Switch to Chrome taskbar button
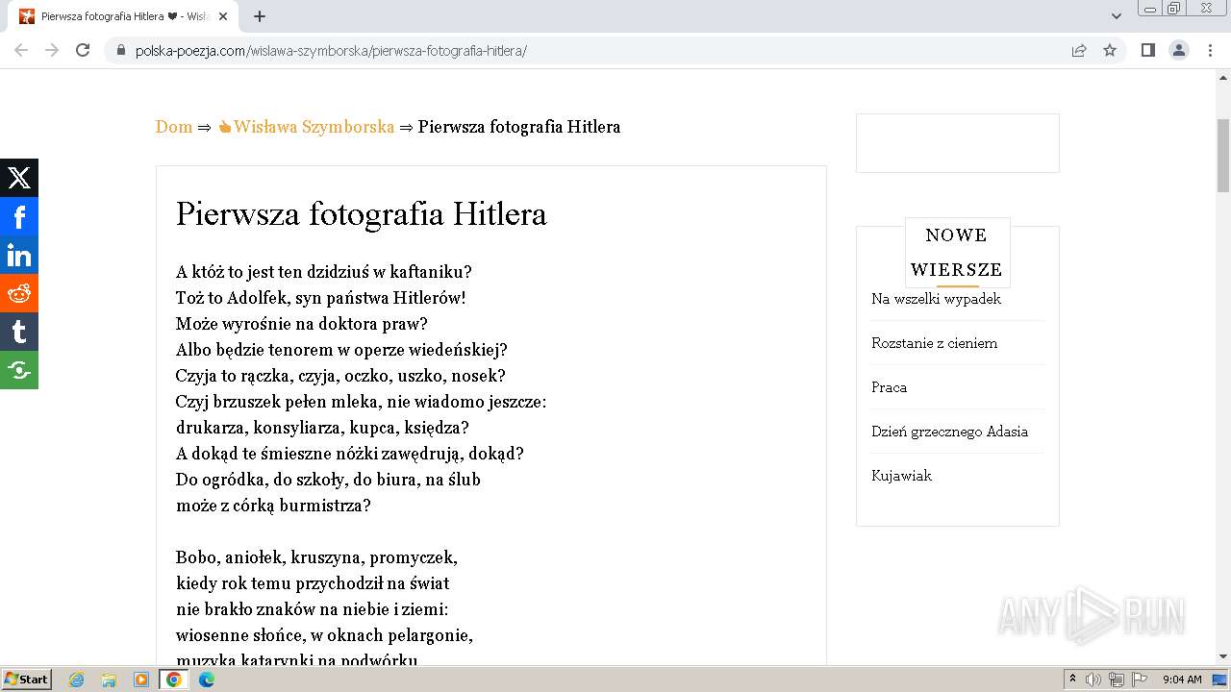Screen dimensions: 1231x692 pyautogui.click(x=174, y=680)
